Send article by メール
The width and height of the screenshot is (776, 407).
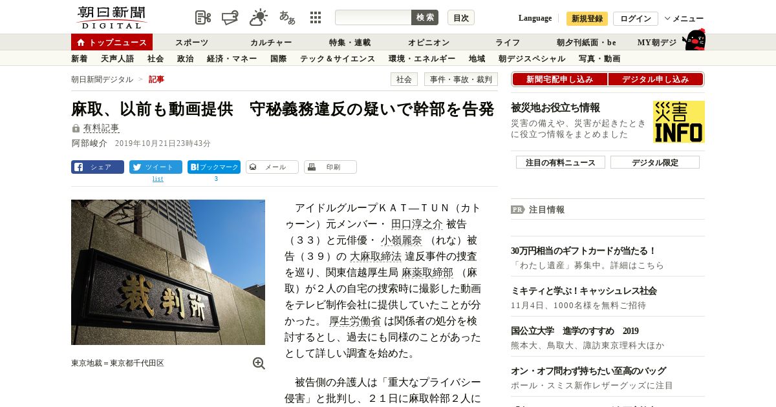[272, 167]
